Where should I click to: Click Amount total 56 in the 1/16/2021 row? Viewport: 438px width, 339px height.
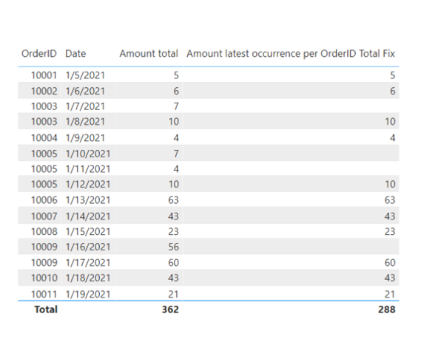[173, 247]
